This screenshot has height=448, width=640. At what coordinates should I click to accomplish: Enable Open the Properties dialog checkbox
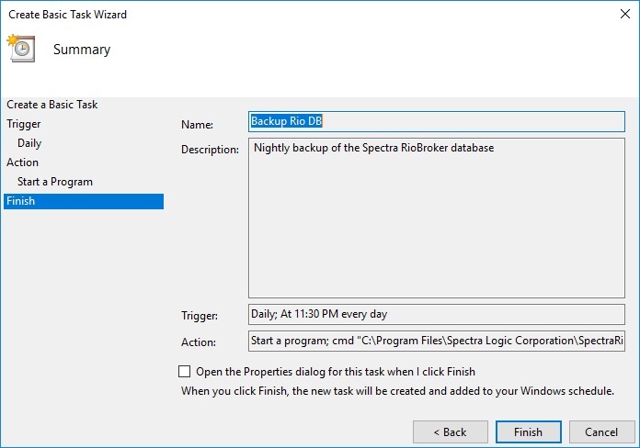point(185,372)
